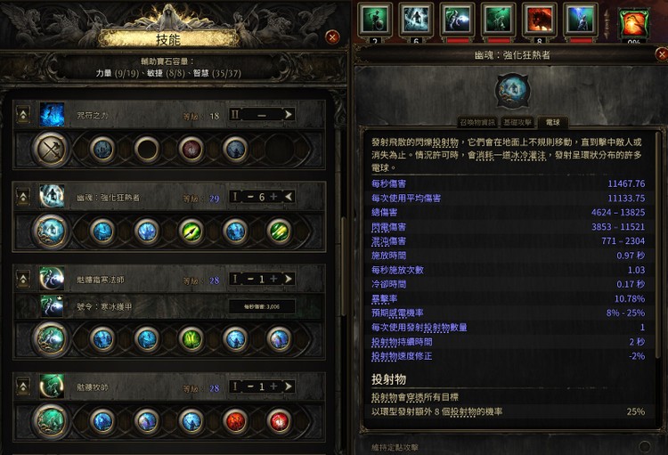Viewport: 668px width, 455px height.
Task: Select the green arrow support gem under 幽魂：強化狂熱者
Action: point(191,232)
